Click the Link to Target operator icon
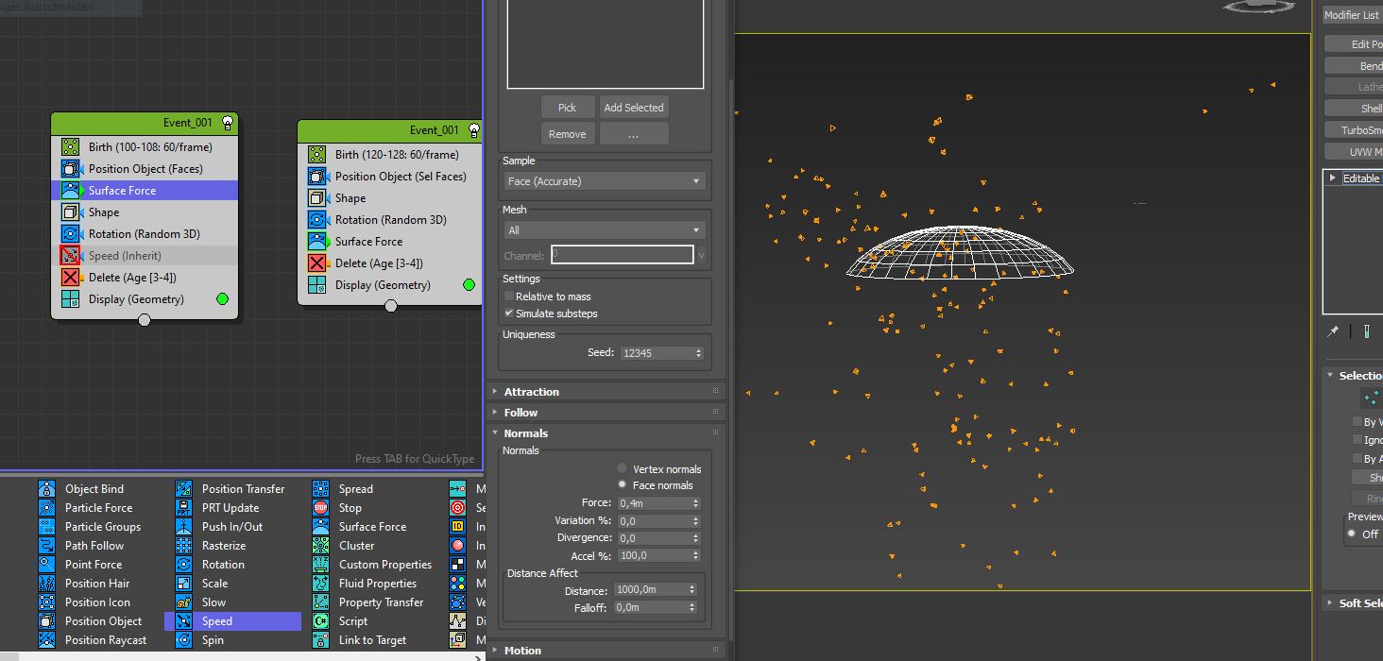1383x661 pixels. (x=321, y=640)
